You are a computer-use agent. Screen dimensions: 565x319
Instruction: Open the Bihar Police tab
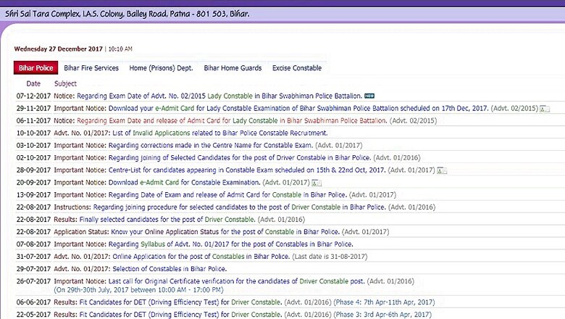pyautogui.click(x=35, y=67)
